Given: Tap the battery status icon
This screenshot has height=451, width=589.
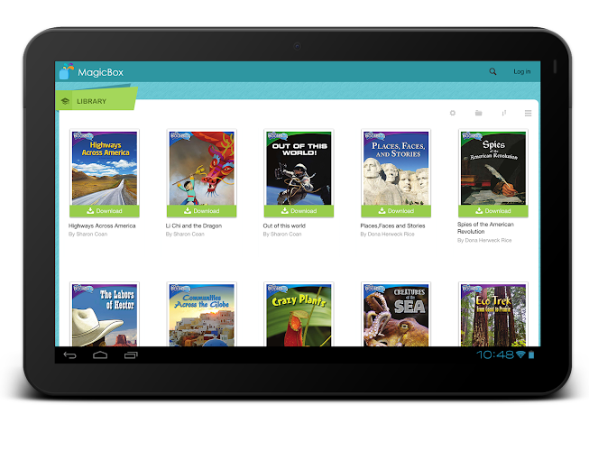Looking at the screenshot, I should pos(531,354).
